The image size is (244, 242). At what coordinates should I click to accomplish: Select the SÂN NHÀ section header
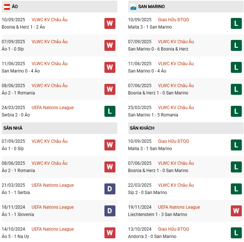13,128
